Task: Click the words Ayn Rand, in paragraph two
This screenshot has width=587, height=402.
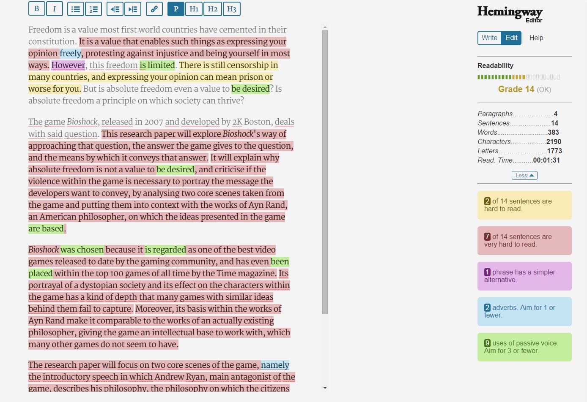Action: tap(268, 205)
